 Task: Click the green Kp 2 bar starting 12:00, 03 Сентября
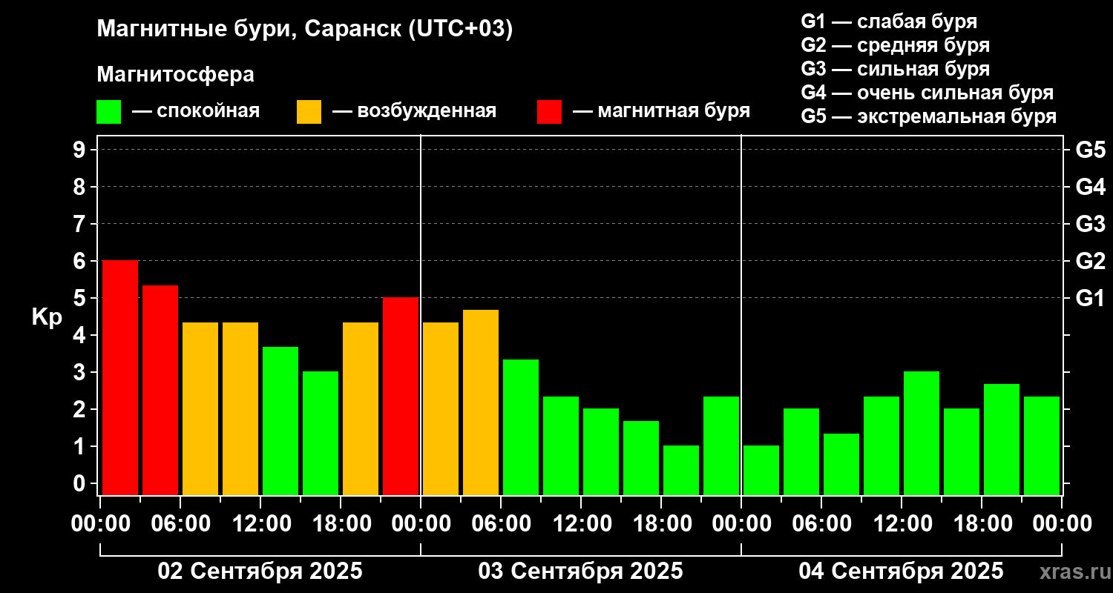point(601,452)
